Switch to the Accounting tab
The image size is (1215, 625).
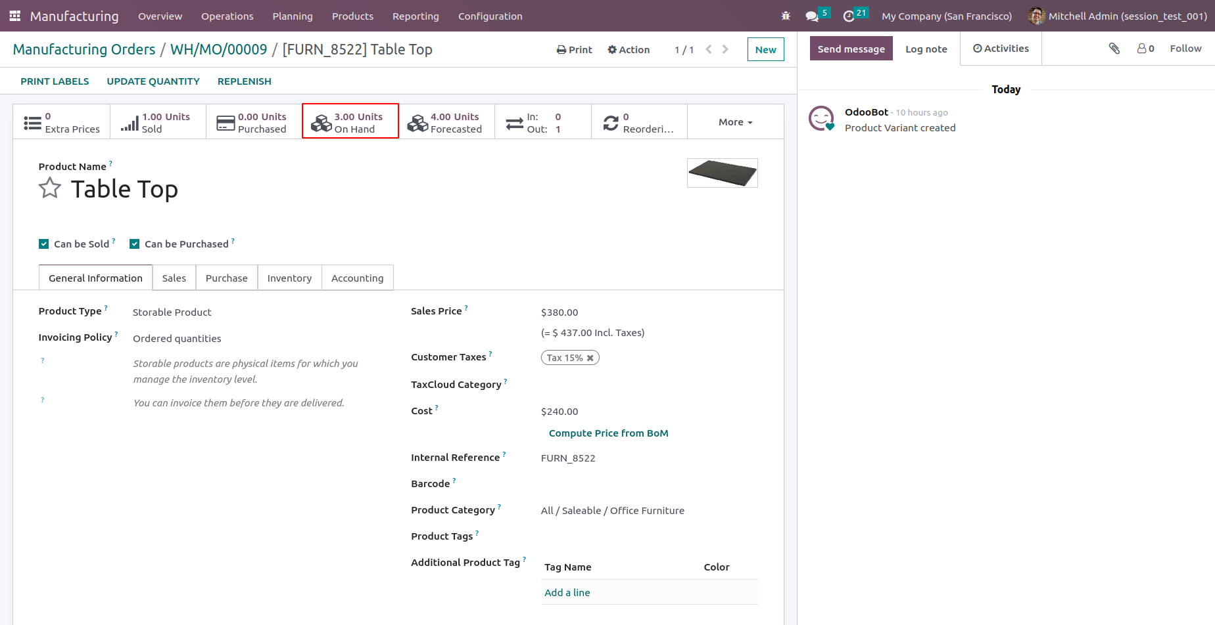pyautogui.click(x=357, y=278)
